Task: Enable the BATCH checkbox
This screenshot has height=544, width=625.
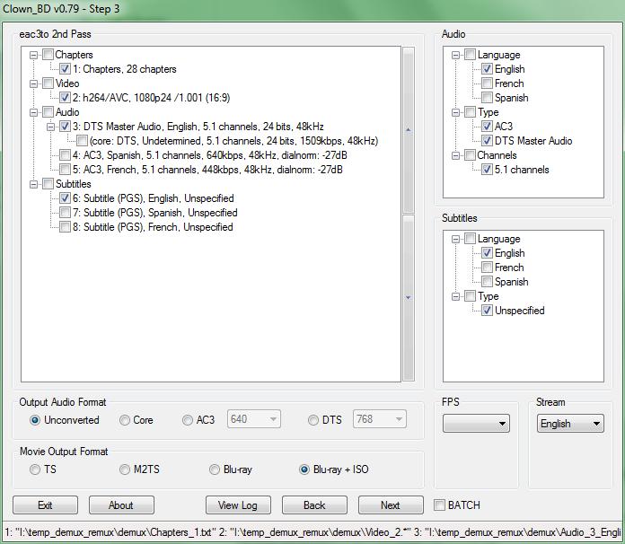Action: [x=440, y=505]
